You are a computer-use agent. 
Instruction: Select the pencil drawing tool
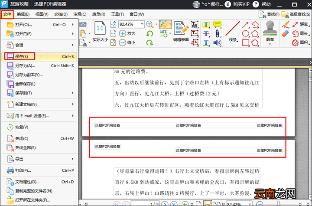[286, 24]
